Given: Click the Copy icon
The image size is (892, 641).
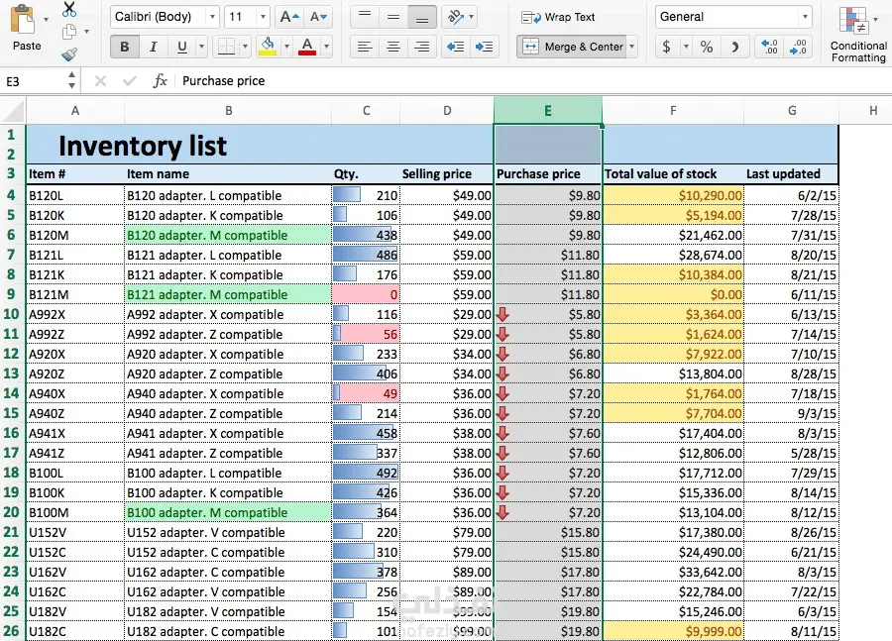Looking at the screenshot, I should tap(68, 32).
